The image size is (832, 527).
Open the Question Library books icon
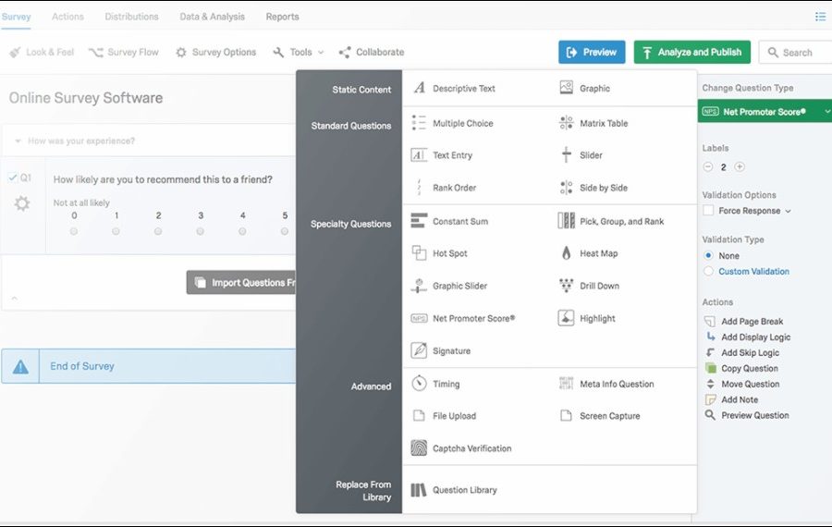click(x=418, y=490)
